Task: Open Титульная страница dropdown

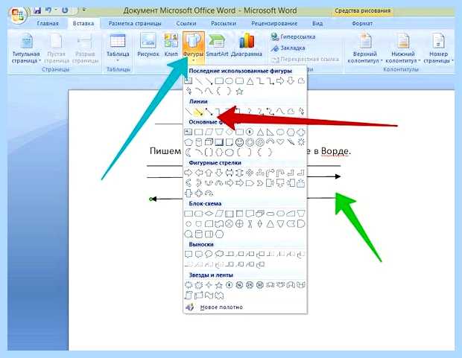Action: 25,49
